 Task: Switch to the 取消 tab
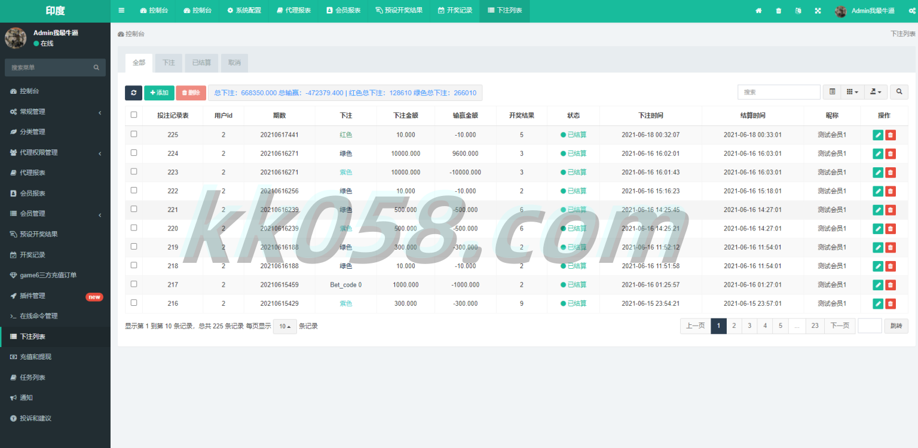tap(234, 63)
